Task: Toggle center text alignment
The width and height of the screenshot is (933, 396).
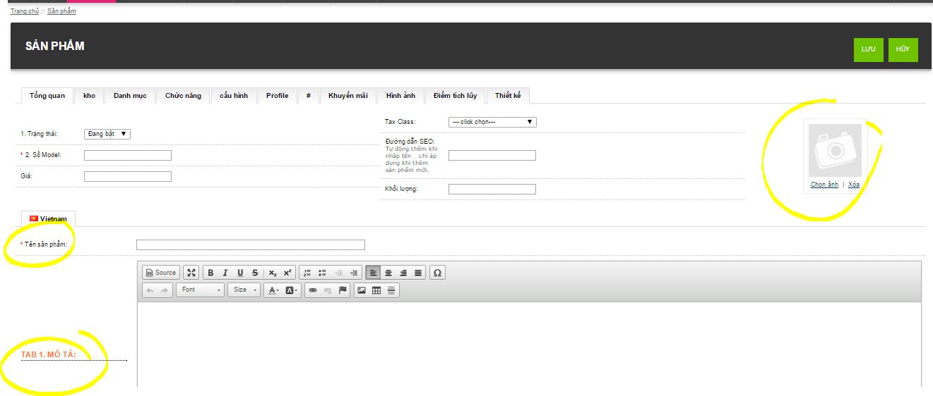Action: click(388, 273)
